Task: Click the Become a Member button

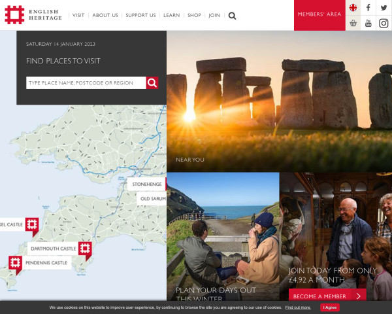Action: point(327,295)
